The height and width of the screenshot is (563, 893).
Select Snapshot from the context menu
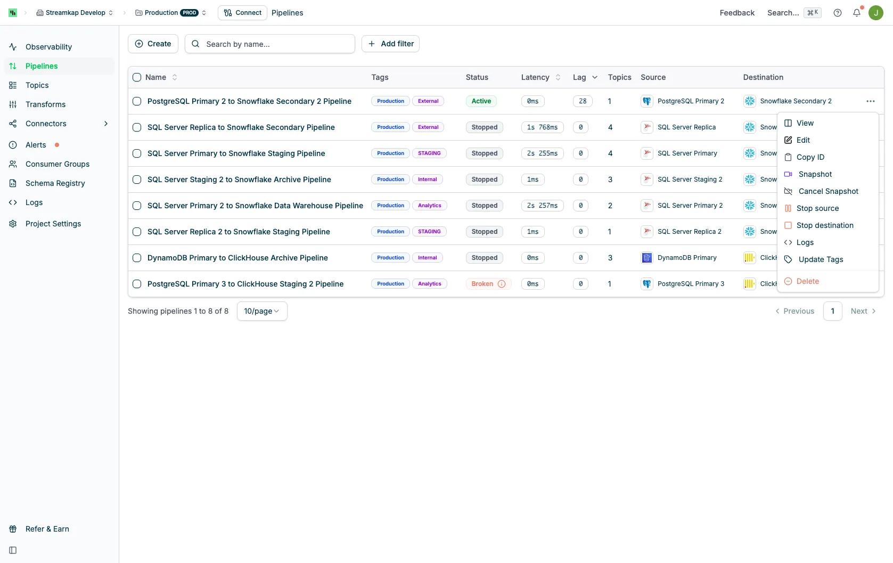pos(828,174)
